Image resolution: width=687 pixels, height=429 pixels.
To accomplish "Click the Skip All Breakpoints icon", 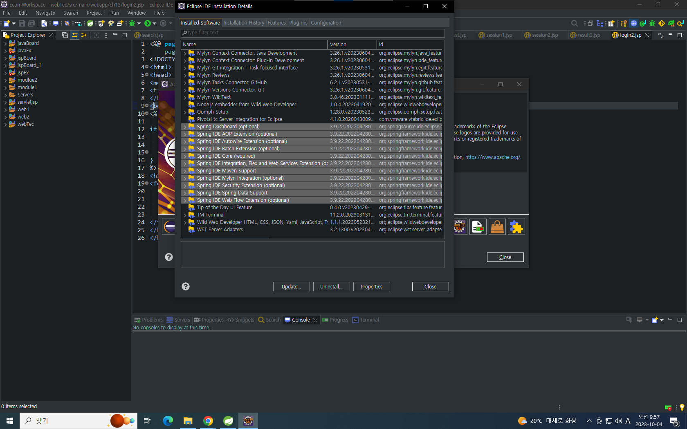I will [x=67, y=23].
